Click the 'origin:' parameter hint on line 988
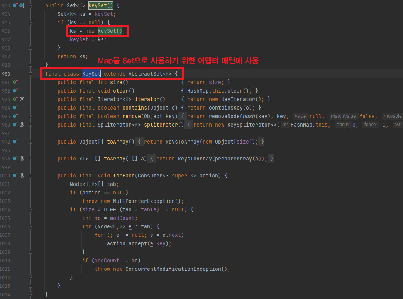 (343, 125)
